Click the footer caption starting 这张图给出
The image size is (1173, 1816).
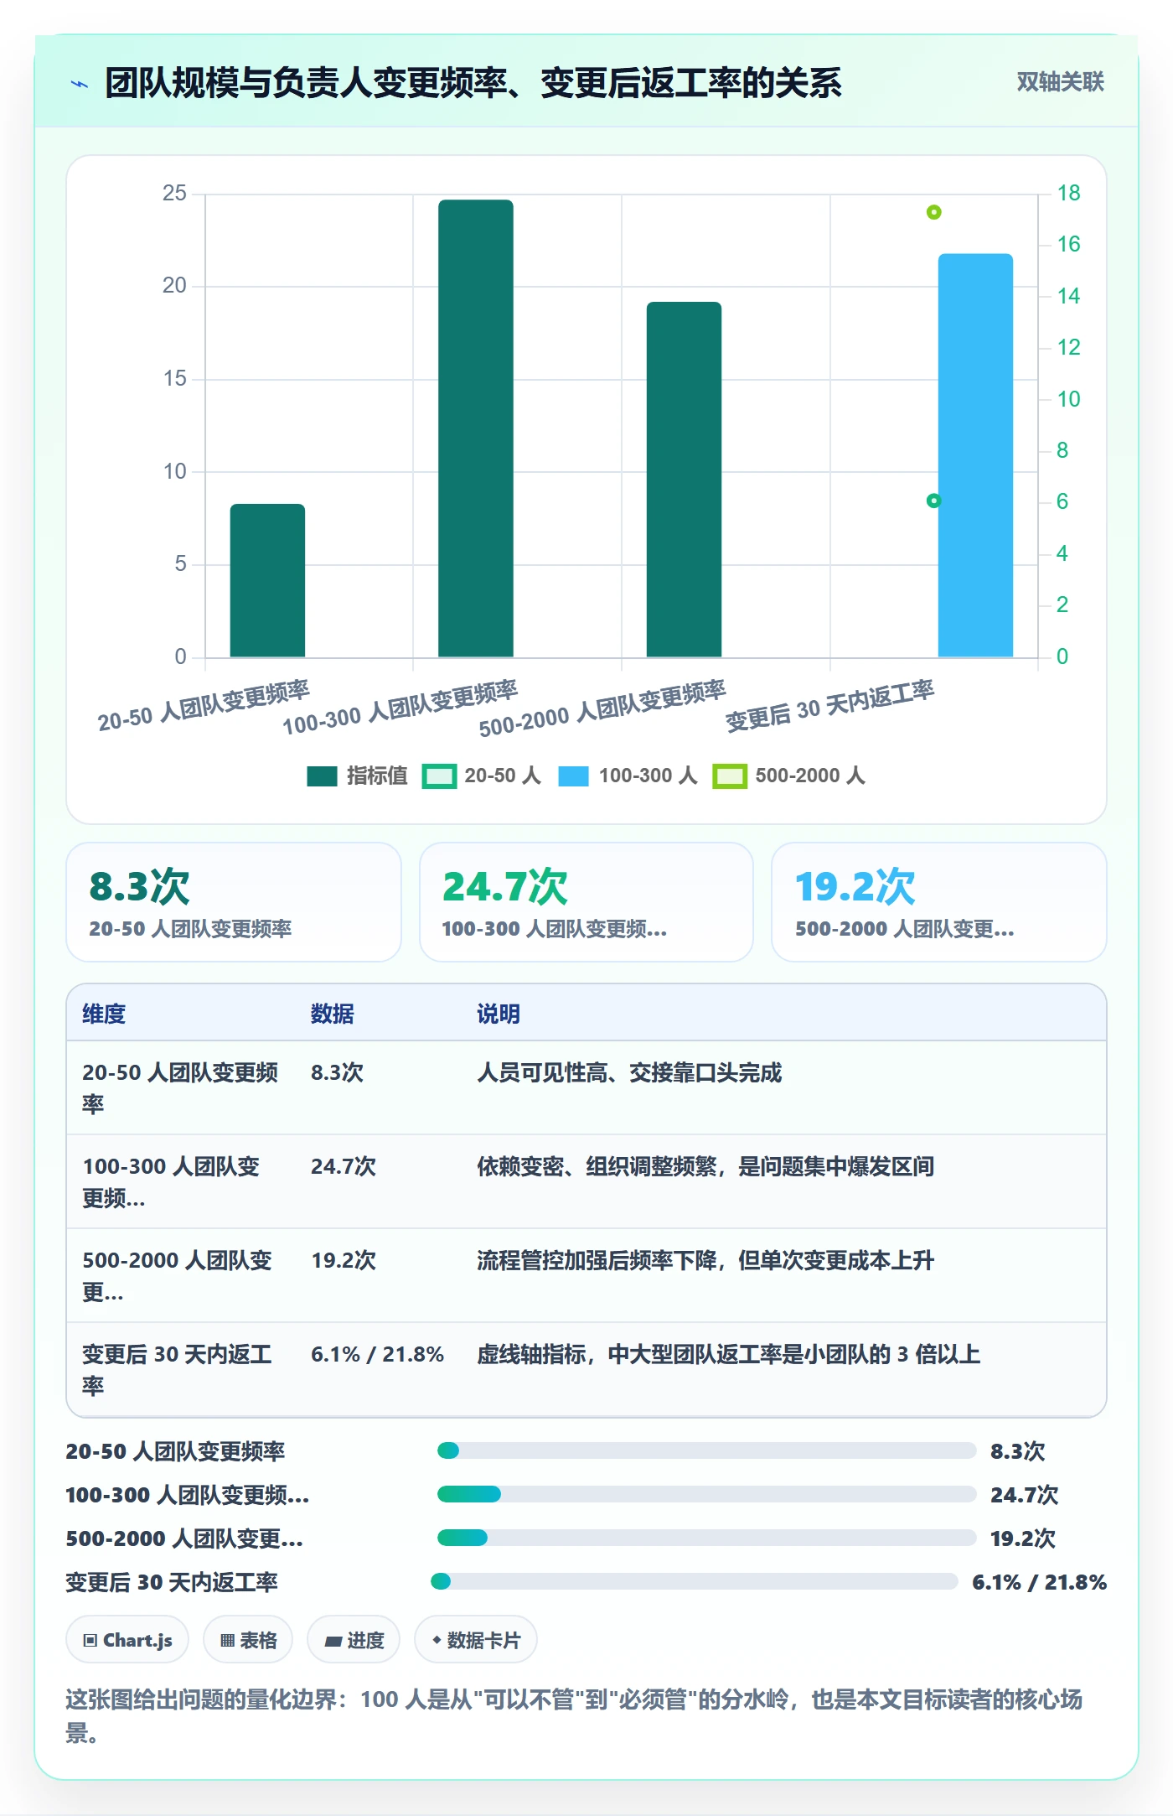(x=574, y=1715)
